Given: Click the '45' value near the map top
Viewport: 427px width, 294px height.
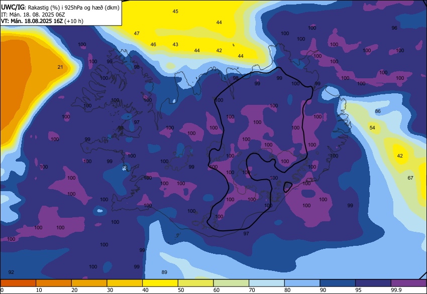Looking at the screenshot, I should point(175,12).
